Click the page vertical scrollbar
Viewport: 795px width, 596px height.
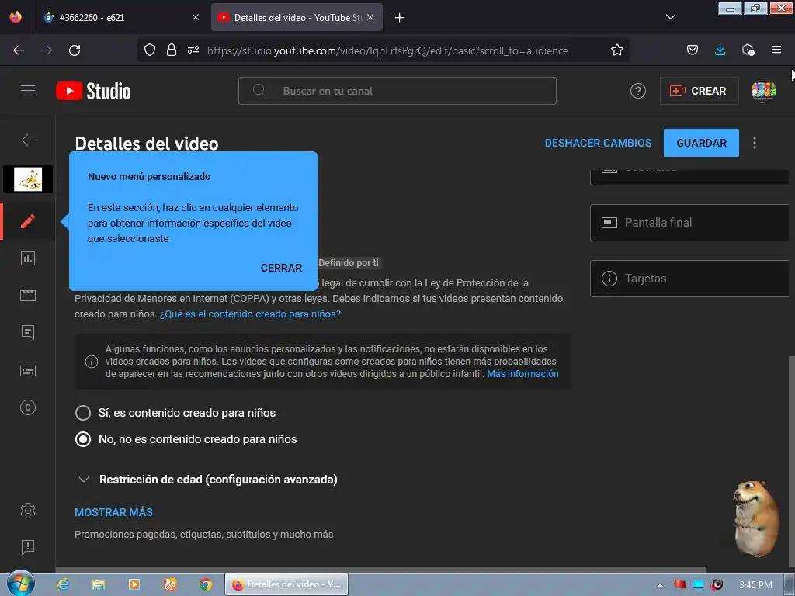(792, 461)
